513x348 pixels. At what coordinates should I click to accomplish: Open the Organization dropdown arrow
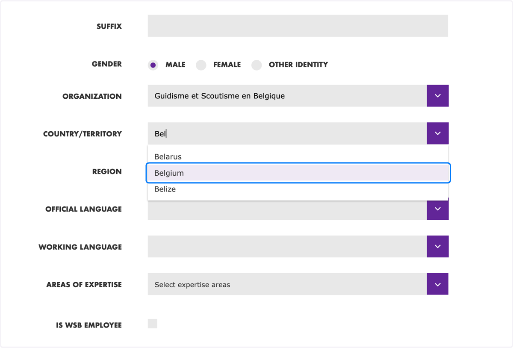coord(438,96)
